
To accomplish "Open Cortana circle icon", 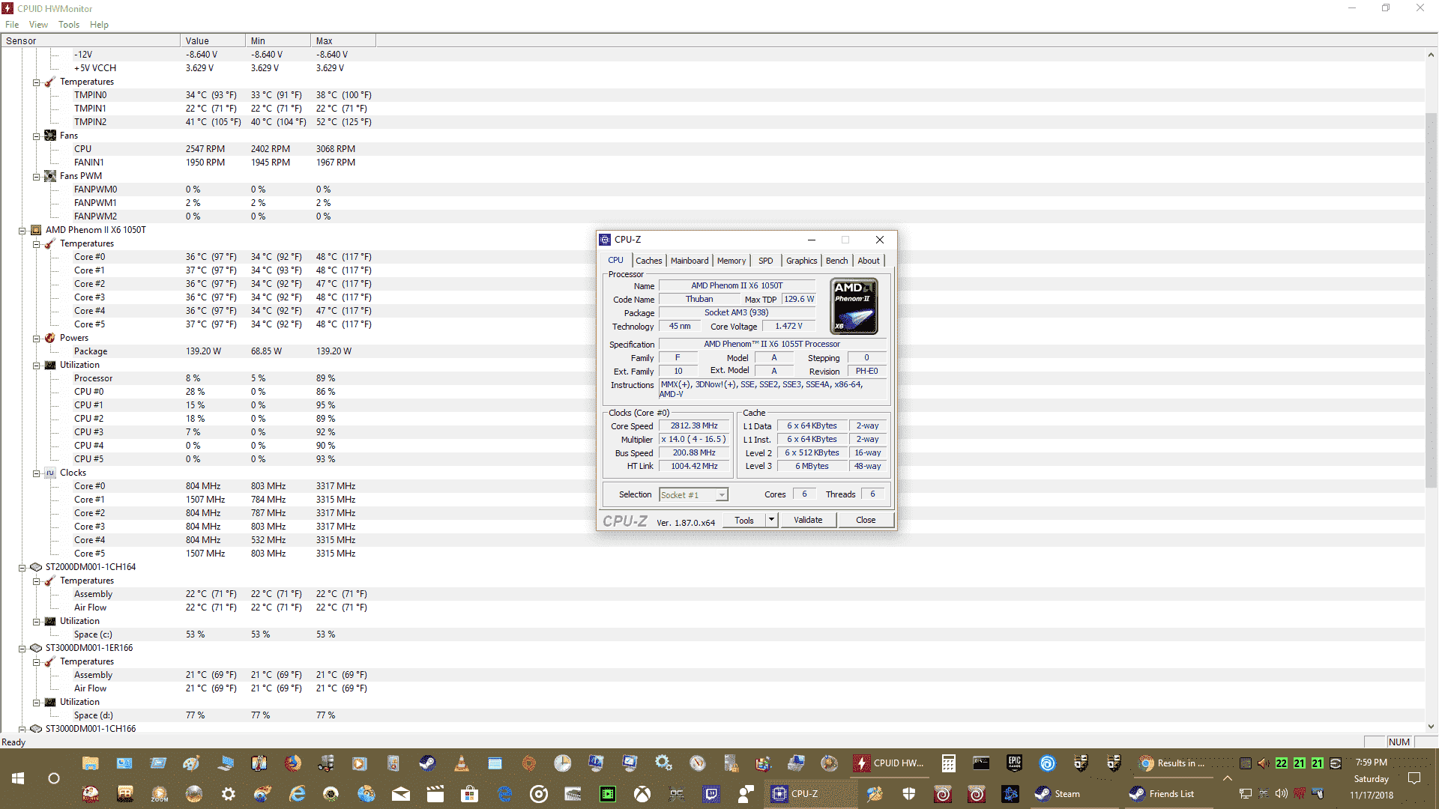I will pos(54,778).
